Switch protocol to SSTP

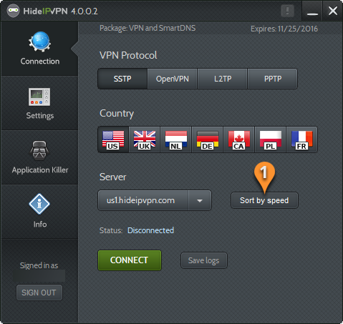click(x=122, y=79)
